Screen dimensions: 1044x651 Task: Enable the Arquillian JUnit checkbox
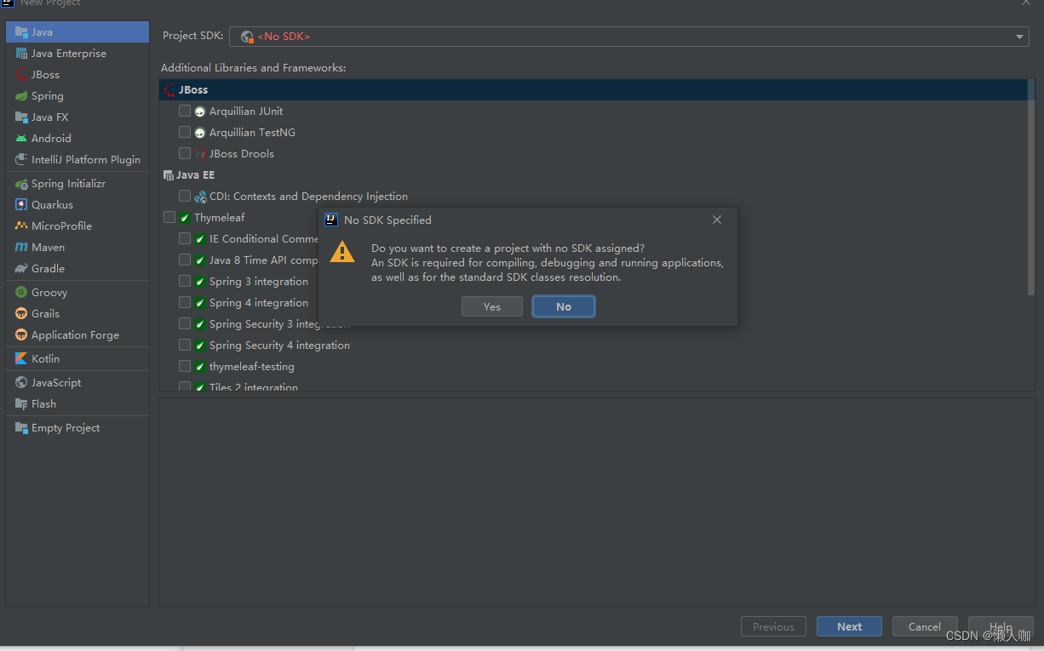[185, 111]
